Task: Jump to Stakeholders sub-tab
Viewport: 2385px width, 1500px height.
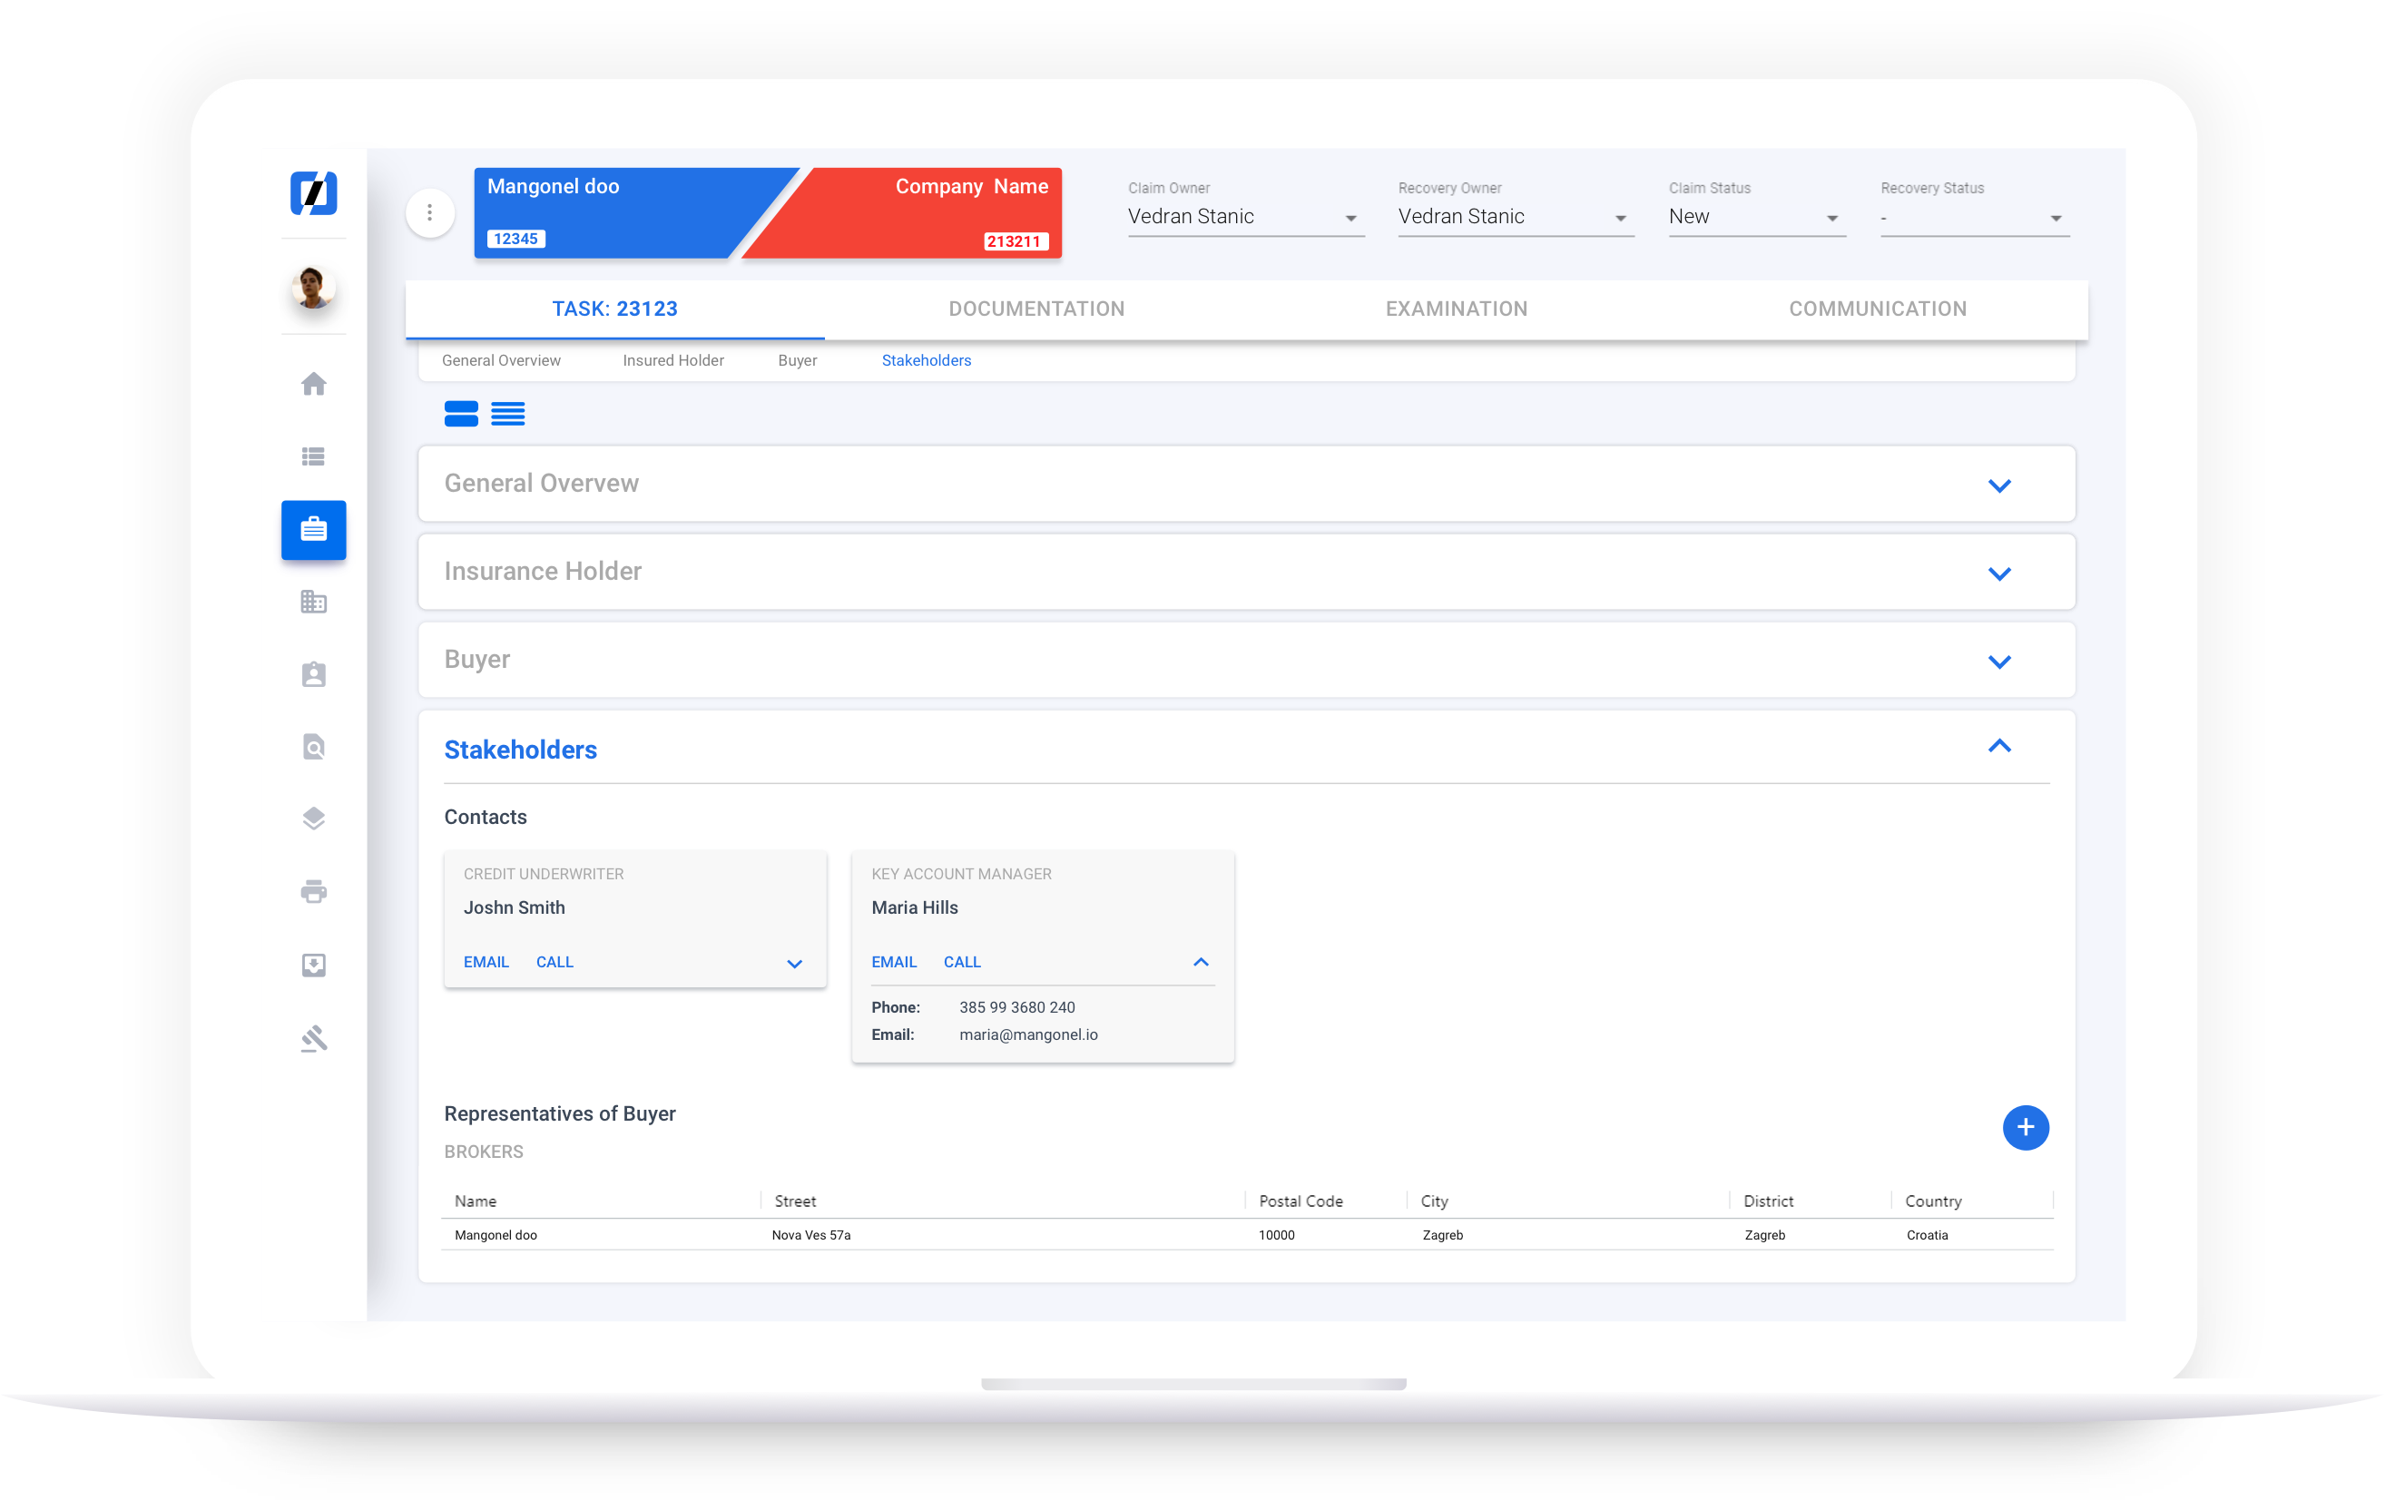Action: 926,360
